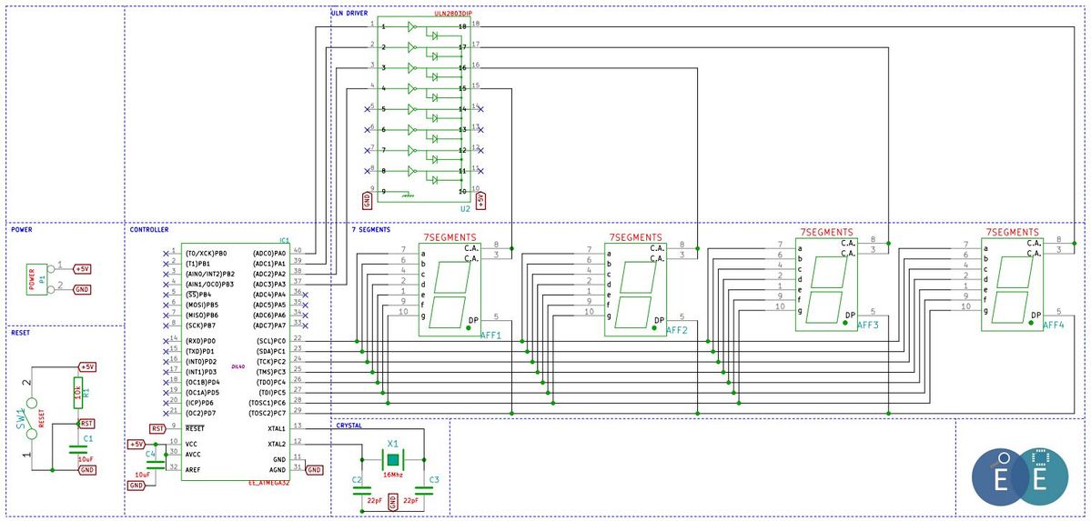
Task: Select the SW1 reset switch symbol
Action: [31, 419]
